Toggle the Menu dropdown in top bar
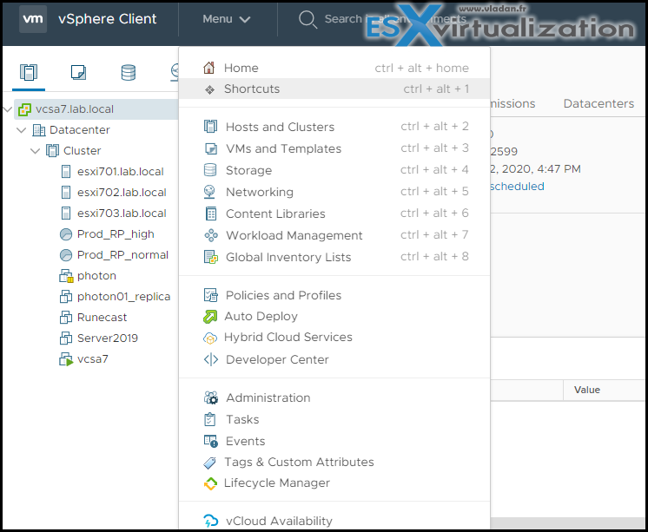The height and width of the screenshot is (532, 648). (226, 19)
